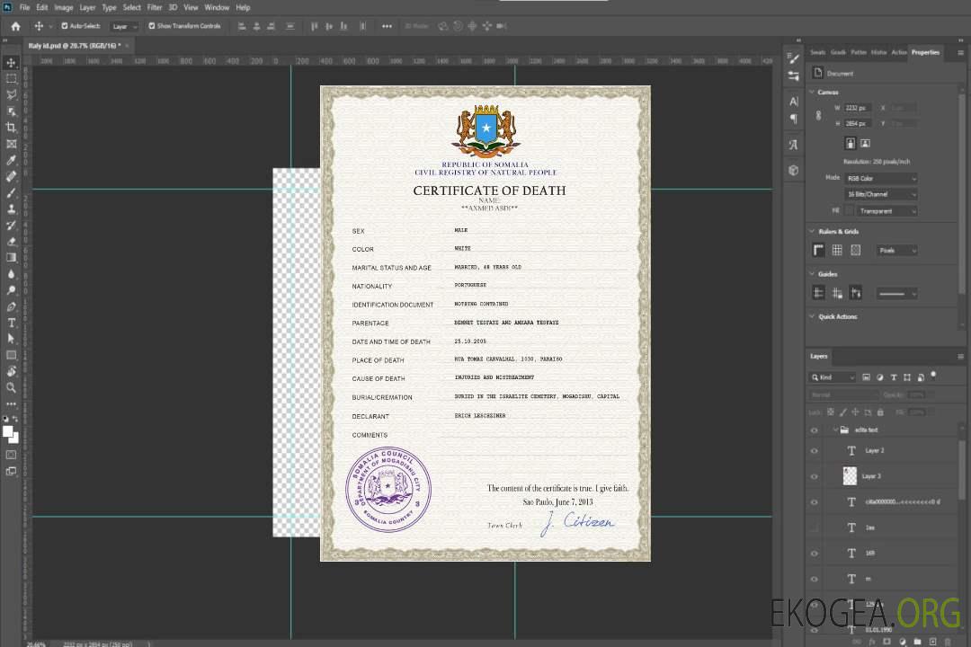The image size is (971, 647).
Task: Select the Dodge tool
Action: click(x=11, y=290)
